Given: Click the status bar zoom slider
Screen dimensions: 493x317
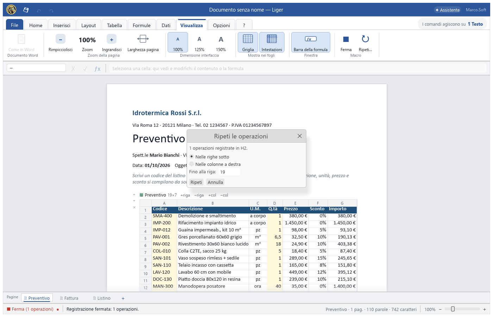Looking at the screenshot, I should (462, 309).
